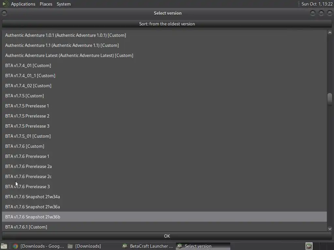Screen dimensions: 334x250
Task: Click the show desktop icon in taskbar
Action: coord(4,246)
